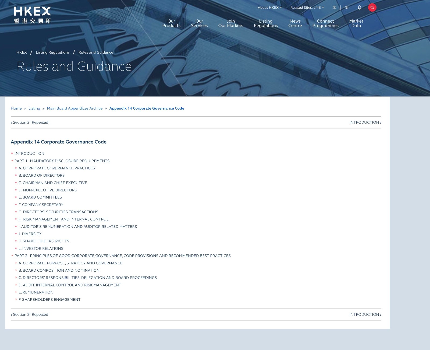Image resolution: width=430 pixels, height=350 pixels.
Task: Open A. Corporate Governance Practices
Action: coord(57,168)
